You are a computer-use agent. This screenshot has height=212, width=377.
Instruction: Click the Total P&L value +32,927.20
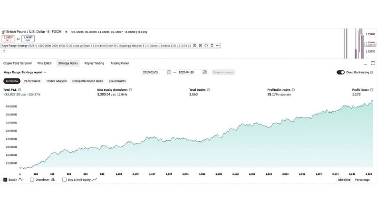point(11,95)
